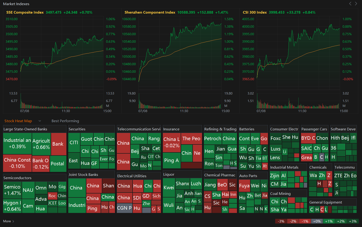
Task: Click the BYD C passenger cars tile
Action: (308, 138)
